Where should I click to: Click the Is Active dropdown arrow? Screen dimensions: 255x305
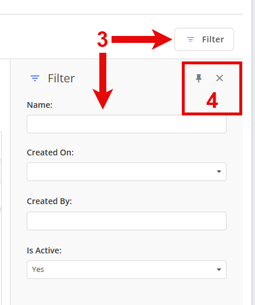[219, 270]
